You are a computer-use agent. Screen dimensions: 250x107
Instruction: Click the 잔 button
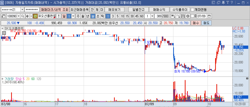[x=92, y=10]
